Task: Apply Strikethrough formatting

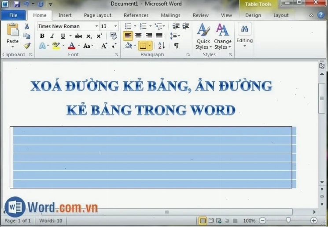Action: coord(79,36)
